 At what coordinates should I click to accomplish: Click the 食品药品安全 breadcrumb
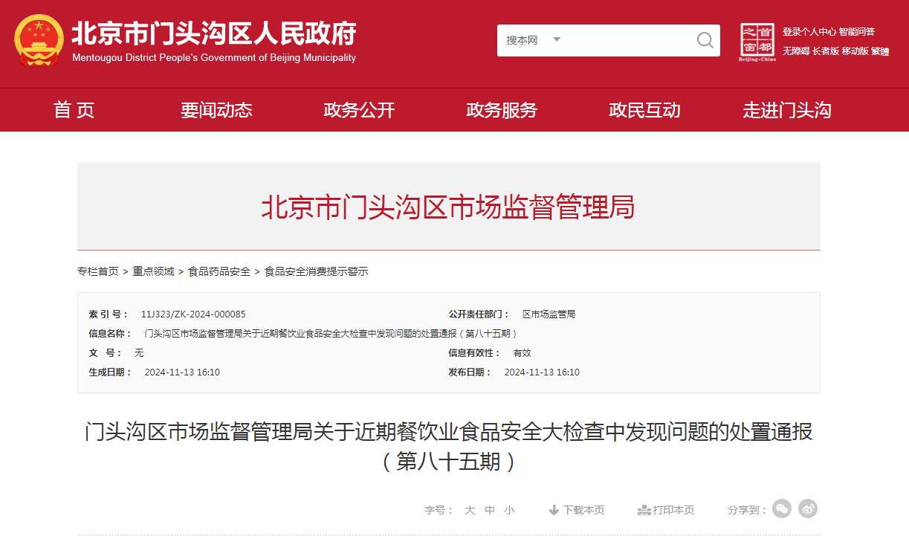(219, 271)
